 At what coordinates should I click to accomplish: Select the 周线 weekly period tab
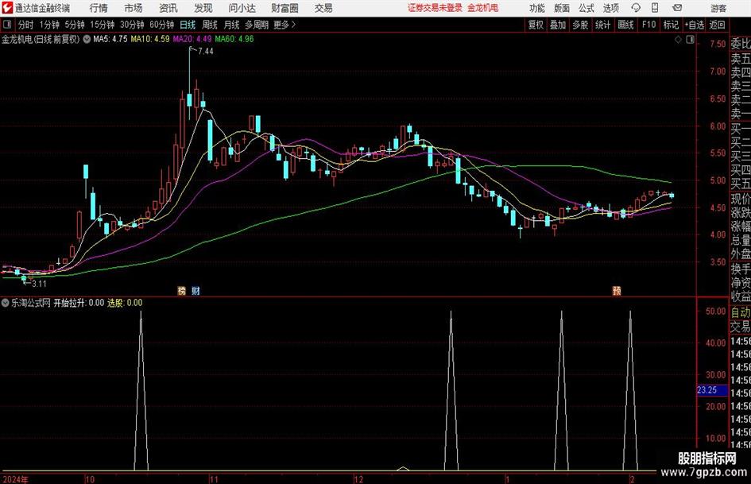210,25
